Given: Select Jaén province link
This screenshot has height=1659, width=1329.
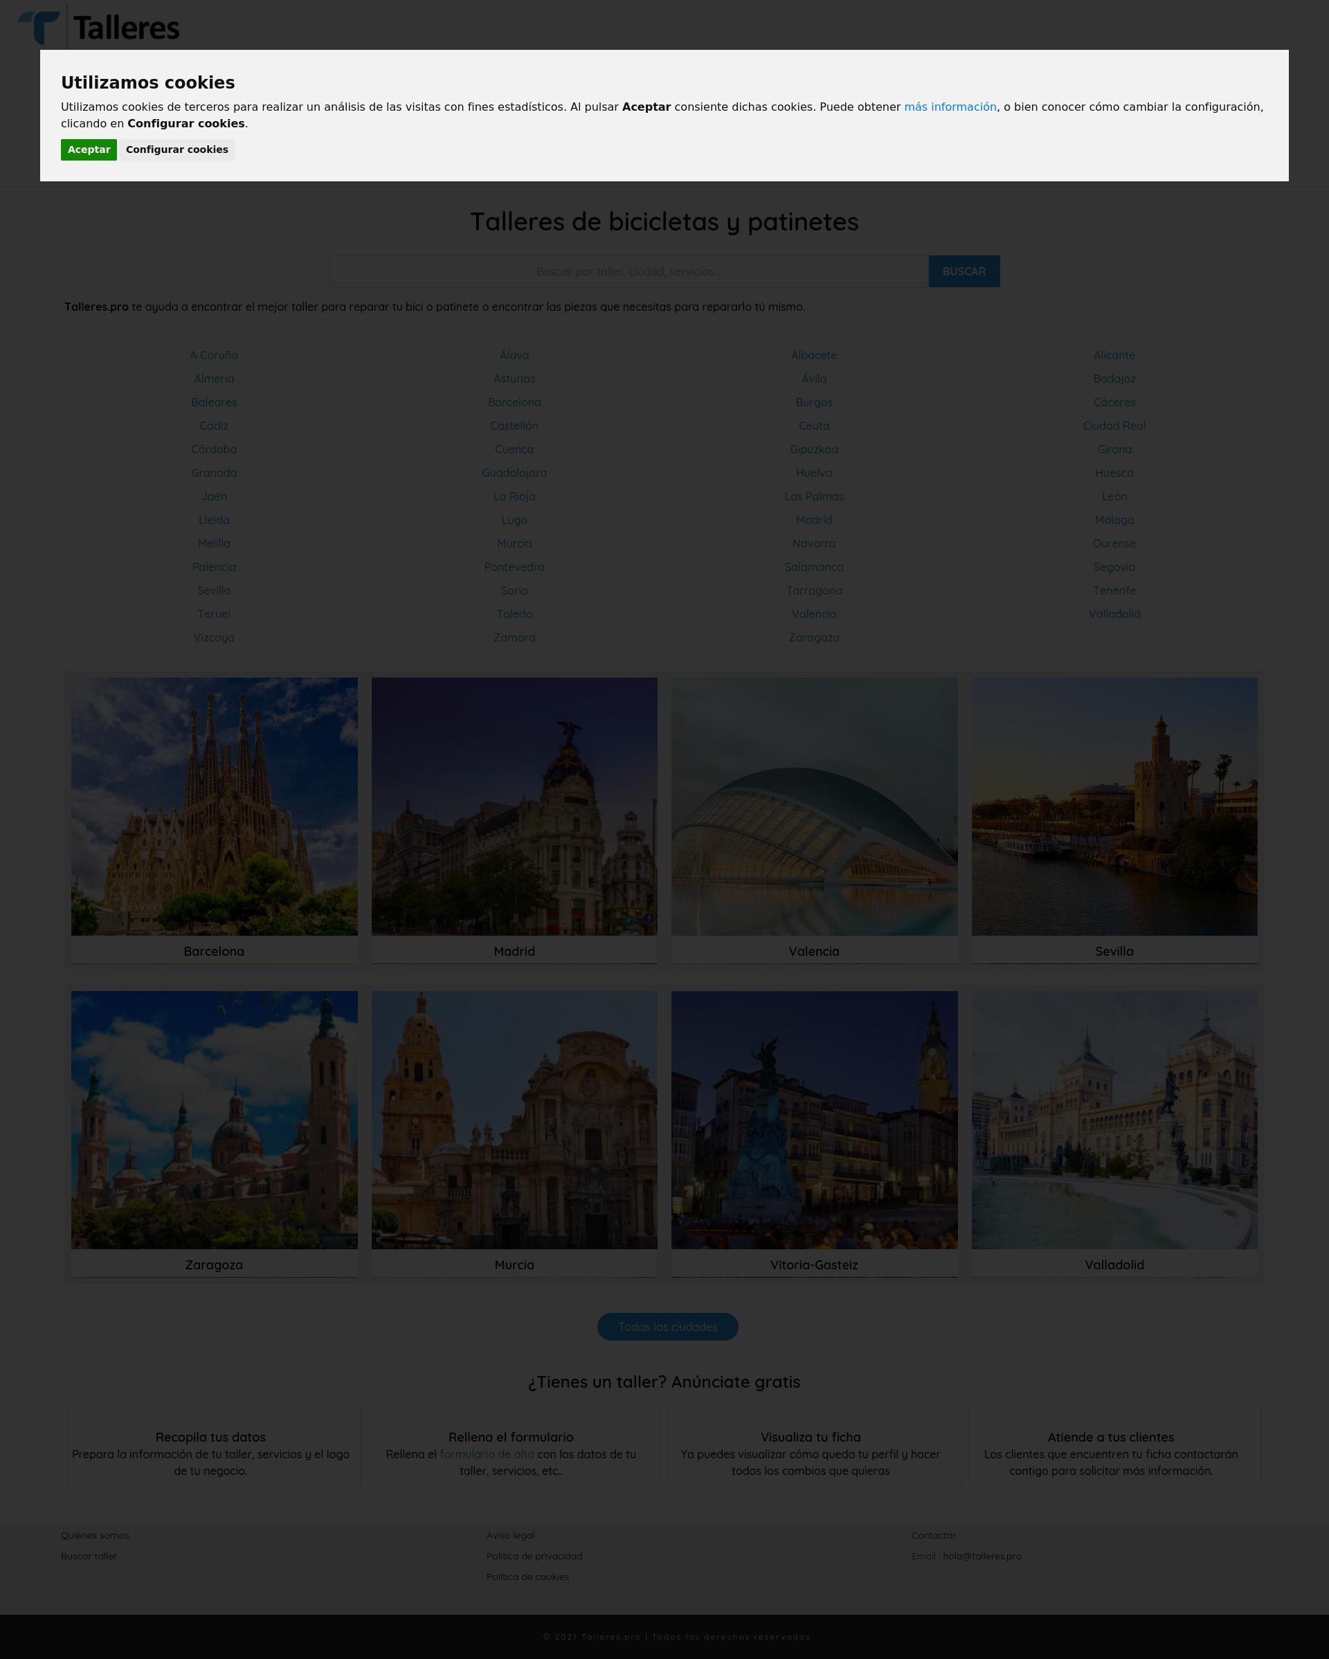Looking at the screenshot, I should pos(214,497).
